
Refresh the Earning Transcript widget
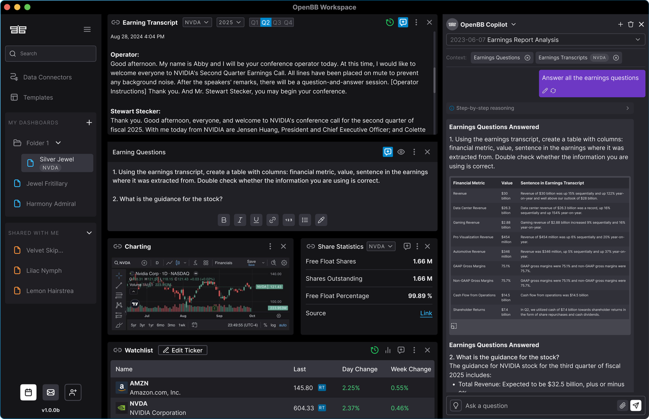point(389,22)
